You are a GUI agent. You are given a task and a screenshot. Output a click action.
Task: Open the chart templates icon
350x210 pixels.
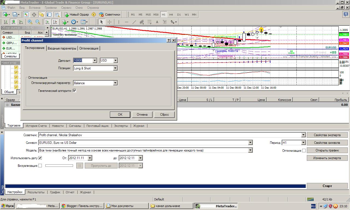pyautogui.click(x=84, y=22)
